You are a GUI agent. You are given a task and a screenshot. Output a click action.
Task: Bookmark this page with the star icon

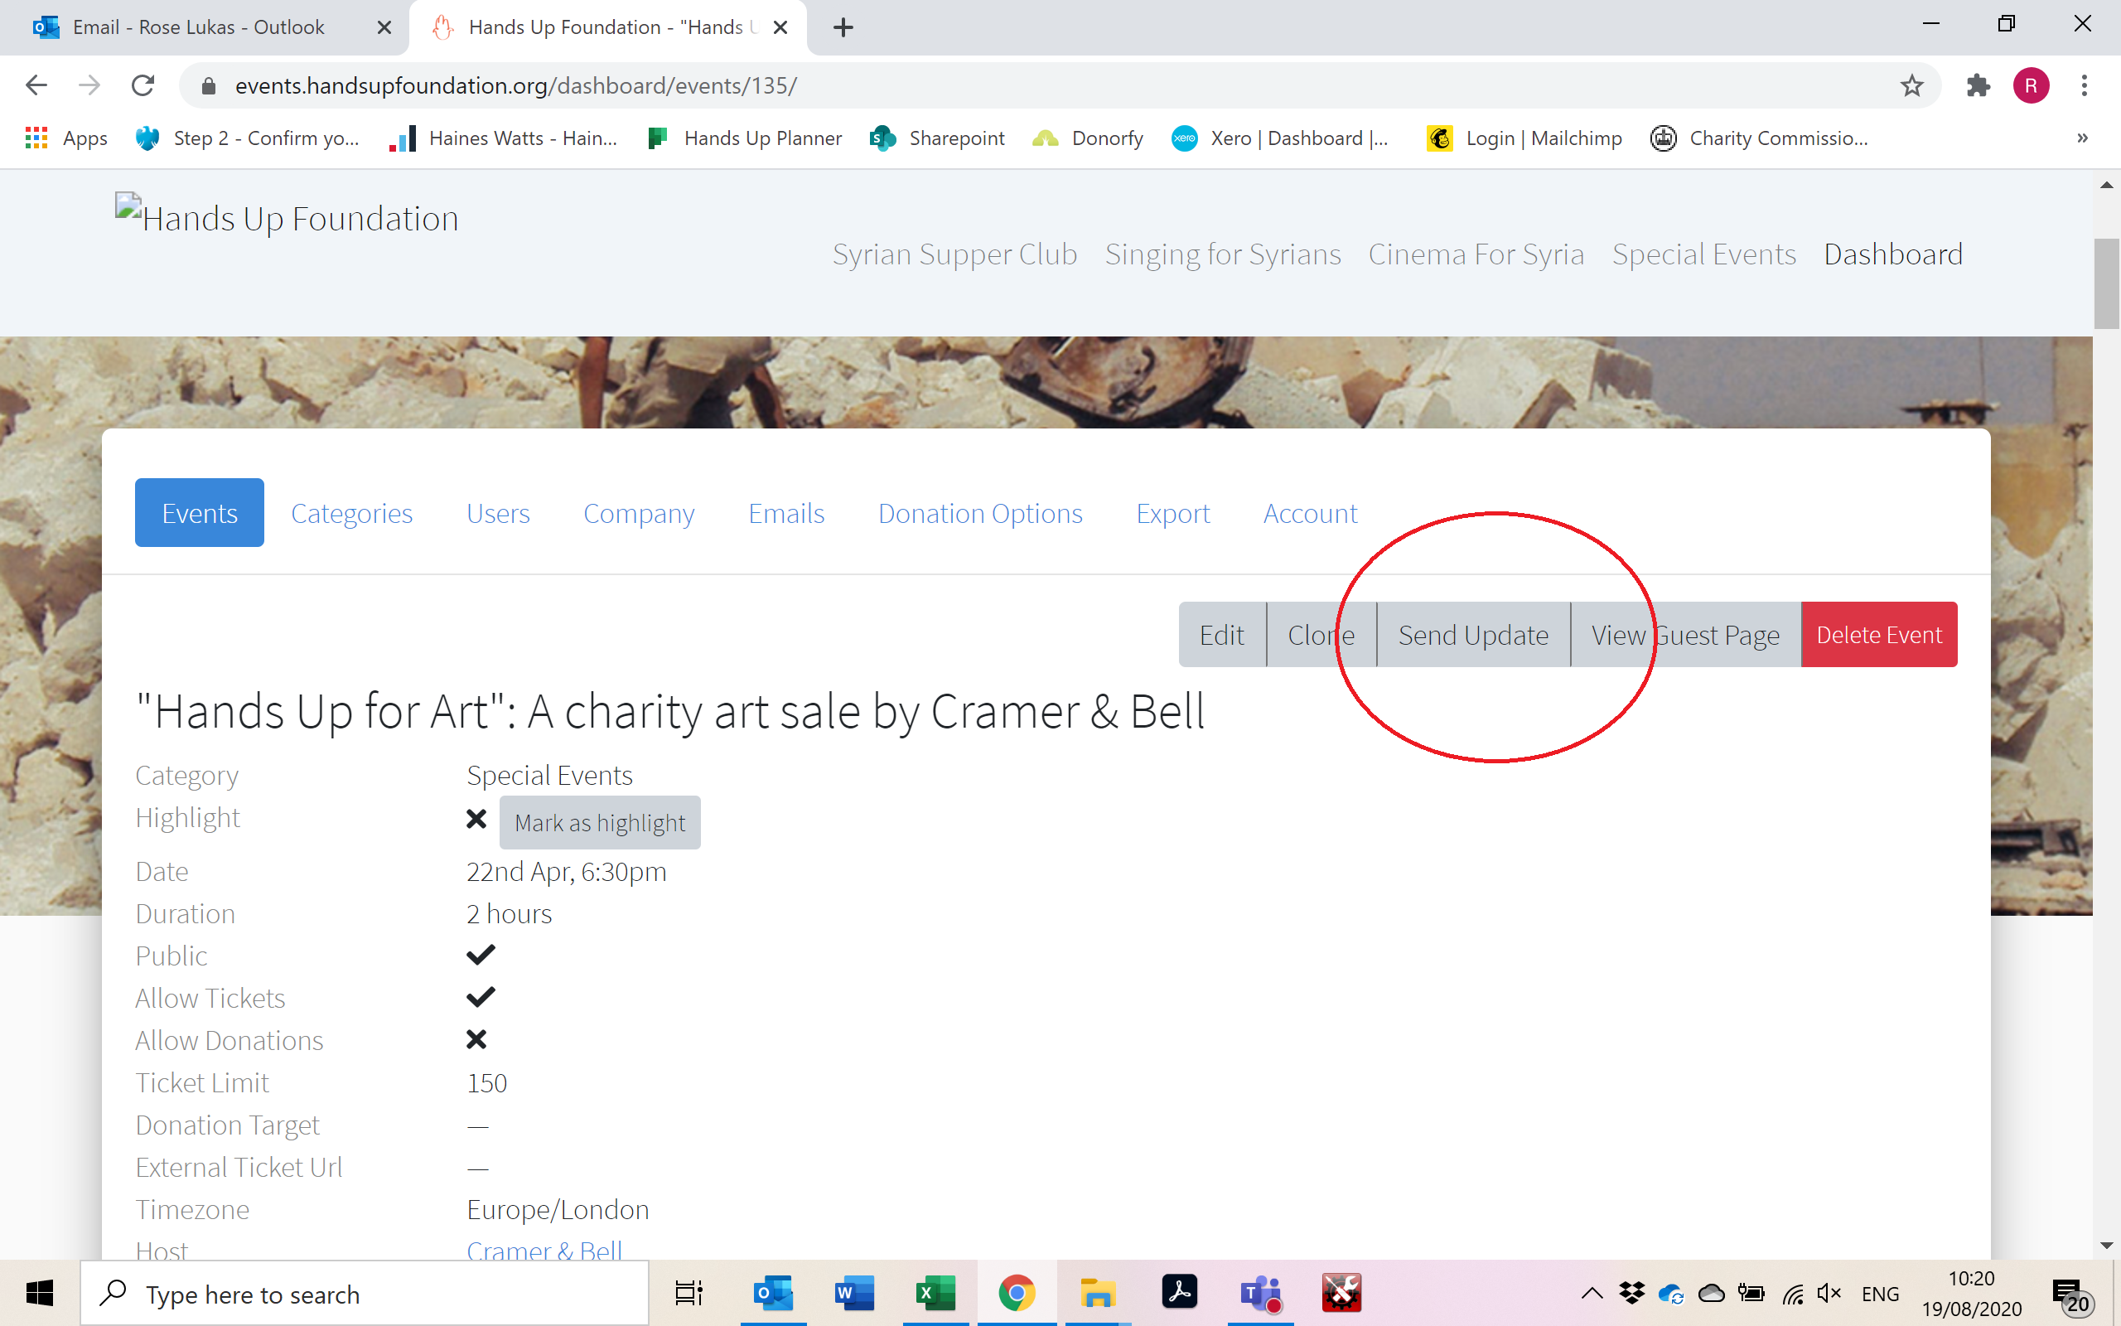(x=1911, y=85)
